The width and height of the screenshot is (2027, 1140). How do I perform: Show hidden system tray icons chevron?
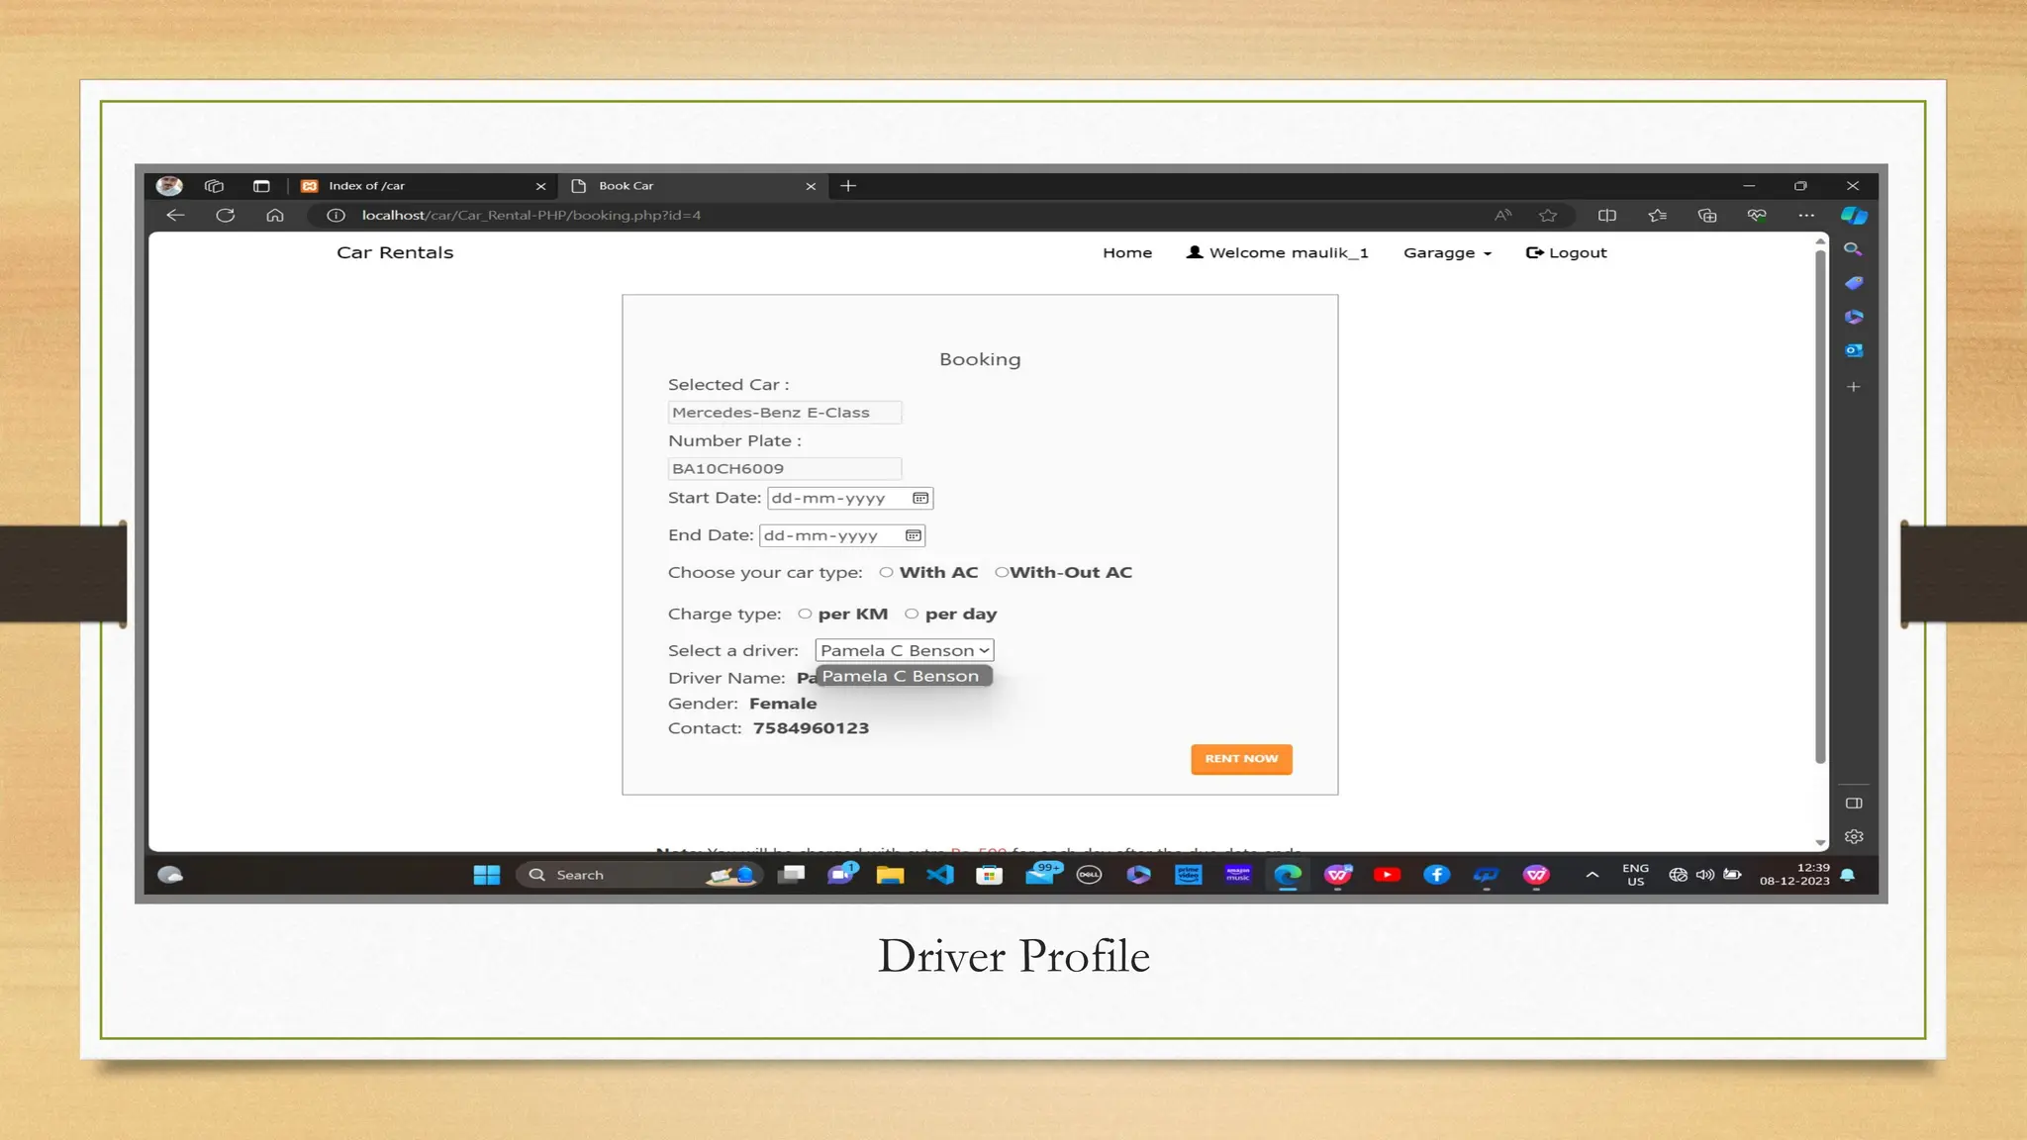click(1592, 875)
